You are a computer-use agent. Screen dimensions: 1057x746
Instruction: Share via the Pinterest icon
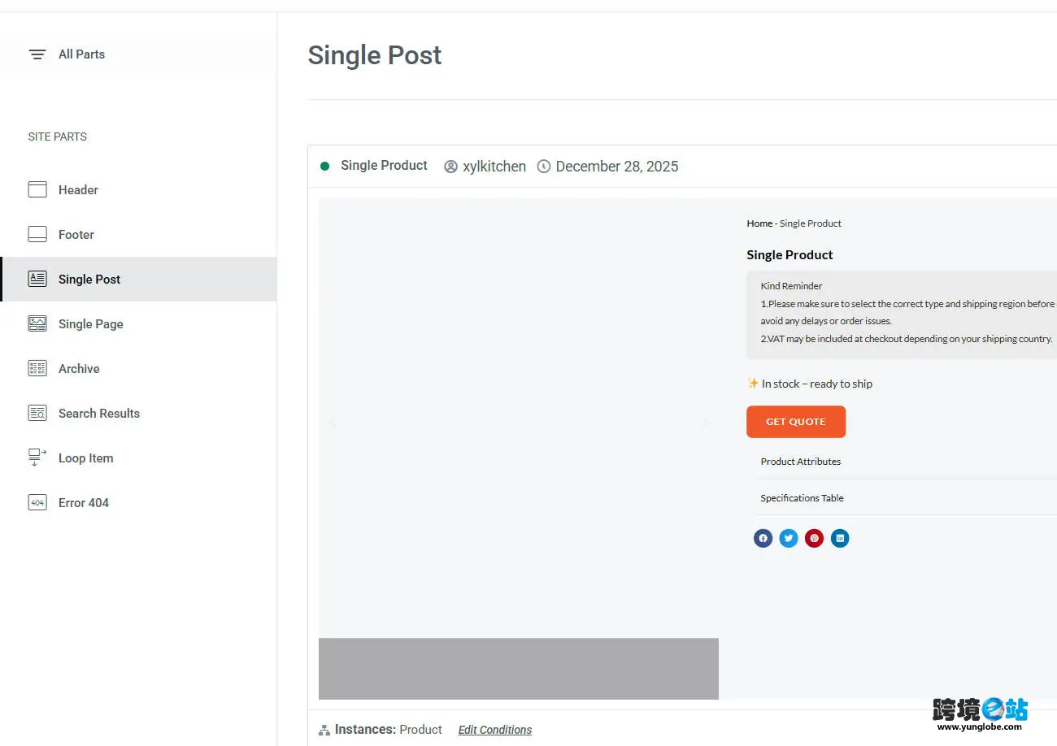(814, 538)
